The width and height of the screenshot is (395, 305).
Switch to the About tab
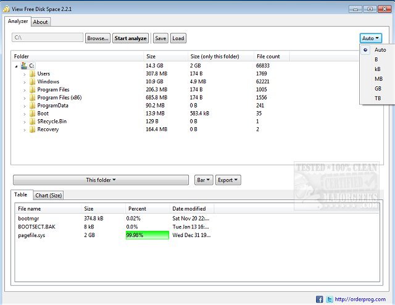41,22
